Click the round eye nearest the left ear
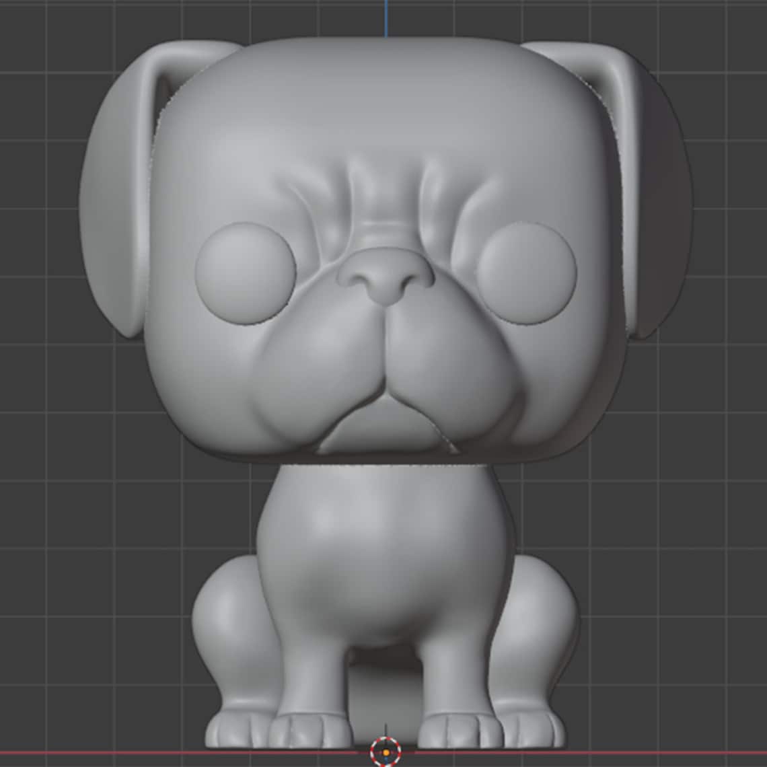Viewport: 767px width, 767px height. [x=246, y=273]
